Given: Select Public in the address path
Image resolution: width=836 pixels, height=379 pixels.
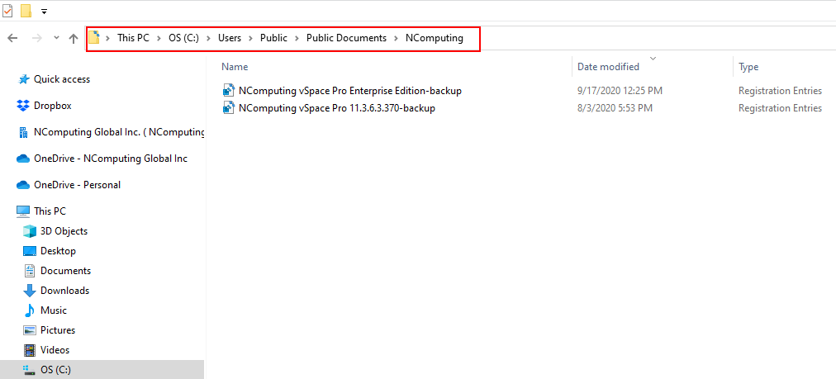Looking at the screenshot, I should click(x=273, y=38).
